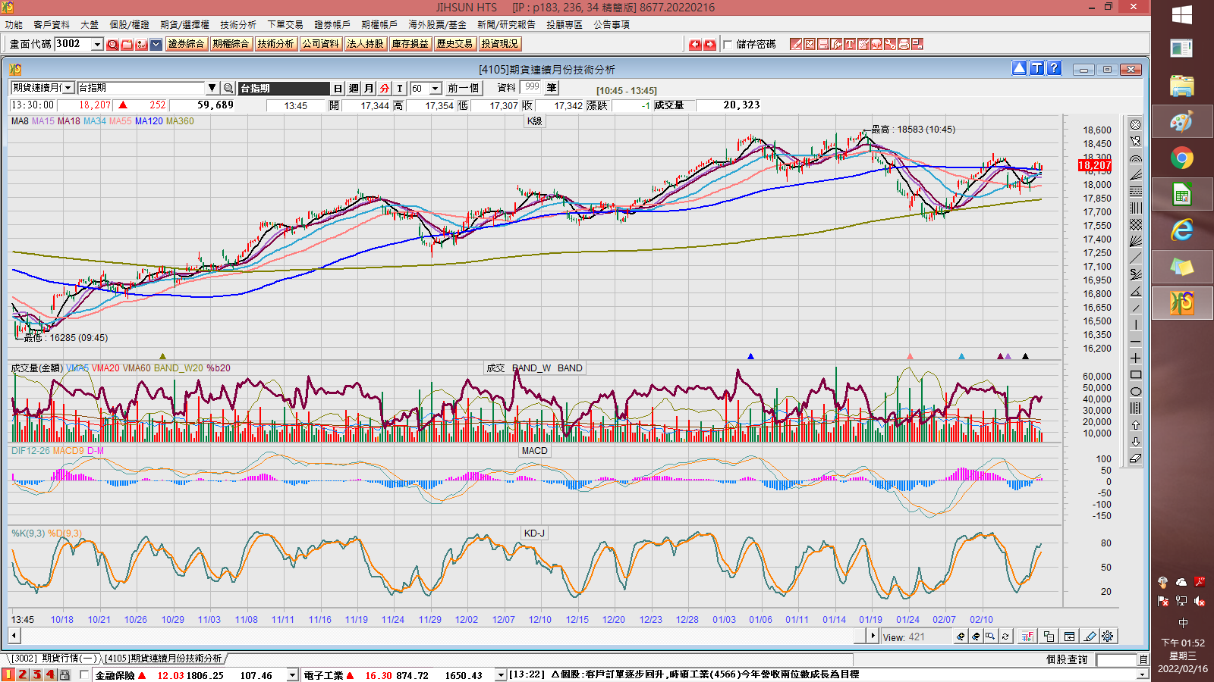
Task: Toggle the 筆 data count button
Action: (552, 88)
